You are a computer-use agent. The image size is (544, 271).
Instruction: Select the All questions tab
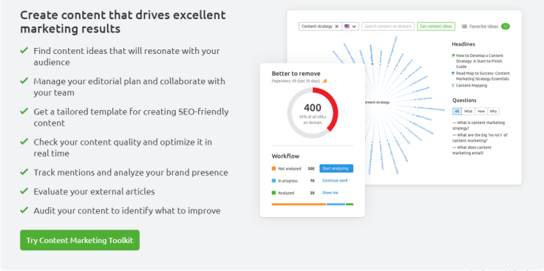[457, 112]
